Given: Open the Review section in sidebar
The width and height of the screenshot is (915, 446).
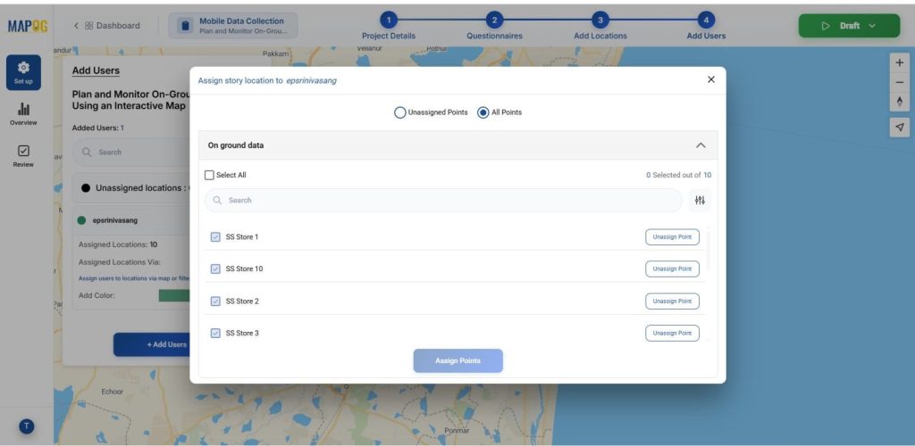Looking at the screenshot, I should [x=23, y=156].
